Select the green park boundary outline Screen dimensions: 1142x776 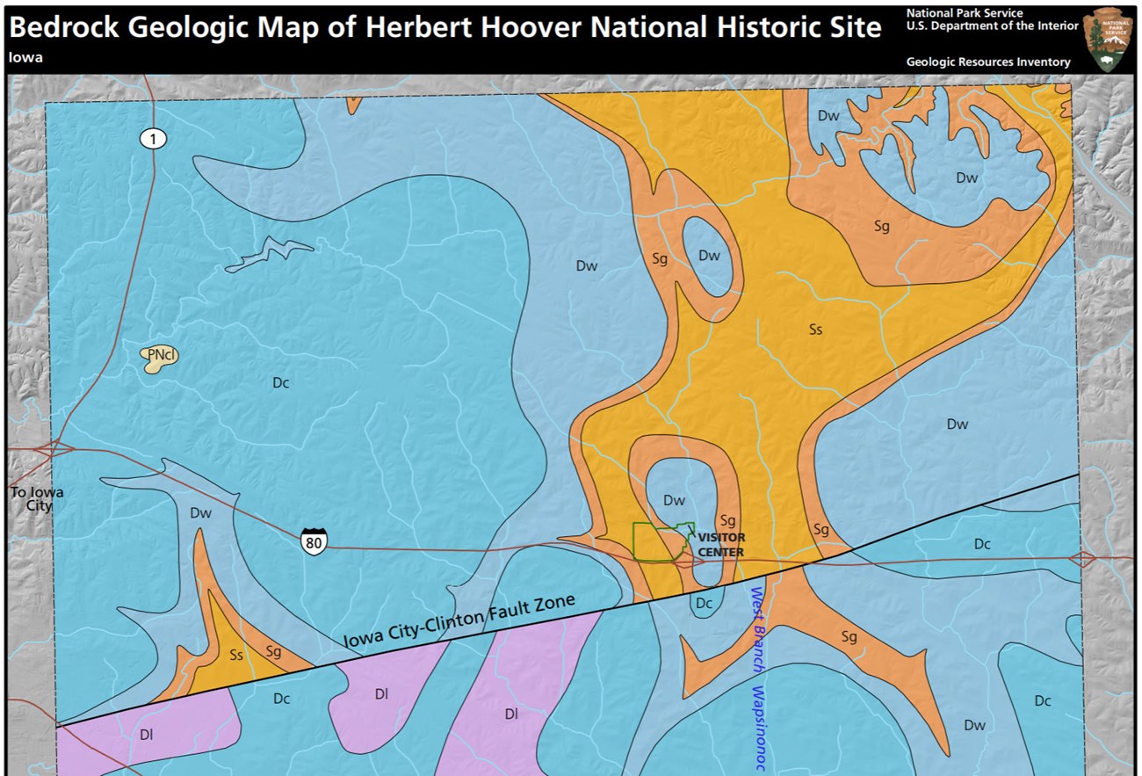[x=661, y=541]
